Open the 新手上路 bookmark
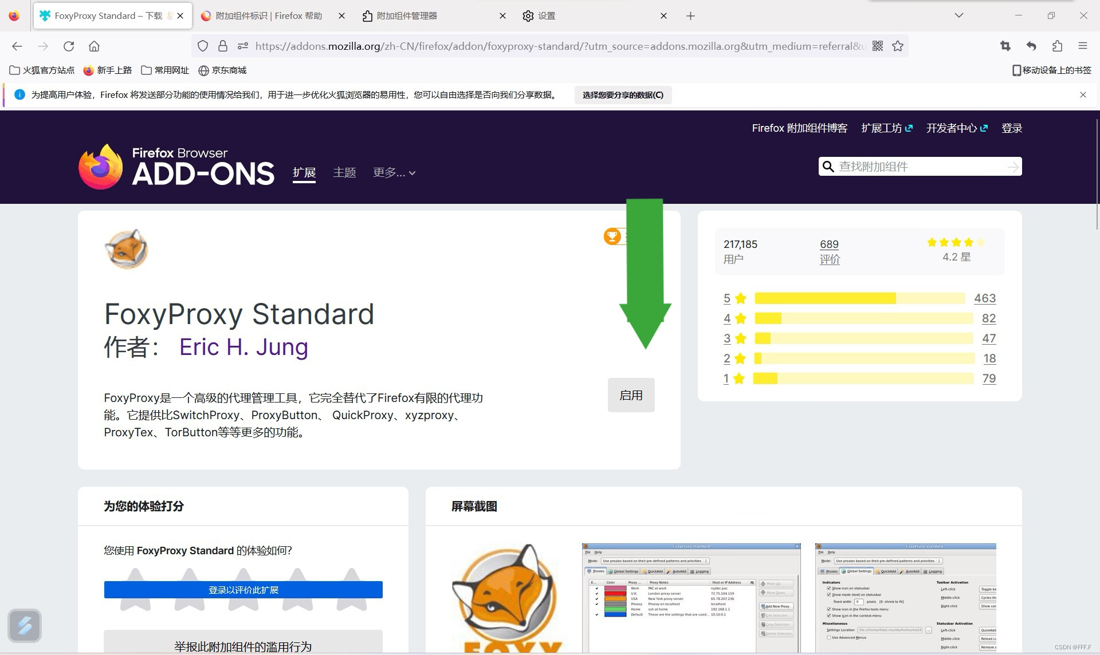Image resolution: width=1100 pixels, height=655 pixels. tap(107, 70)
